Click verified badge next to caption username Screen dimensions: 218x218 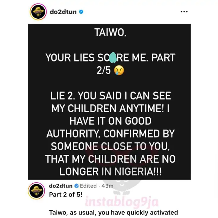[76, 186]
